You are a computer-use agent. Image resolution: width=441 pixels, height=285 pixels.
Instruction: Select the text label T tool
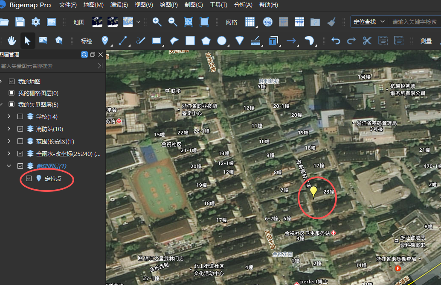(273, 41)
